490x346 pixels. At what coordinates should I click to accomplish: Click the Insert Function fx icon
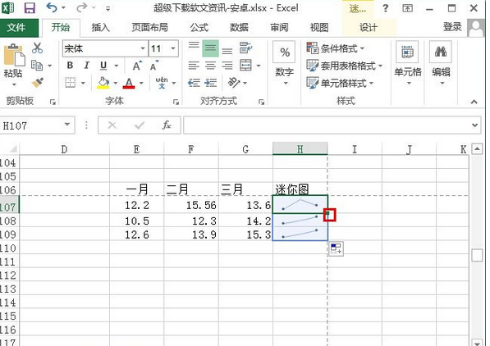tap(167, 125)
